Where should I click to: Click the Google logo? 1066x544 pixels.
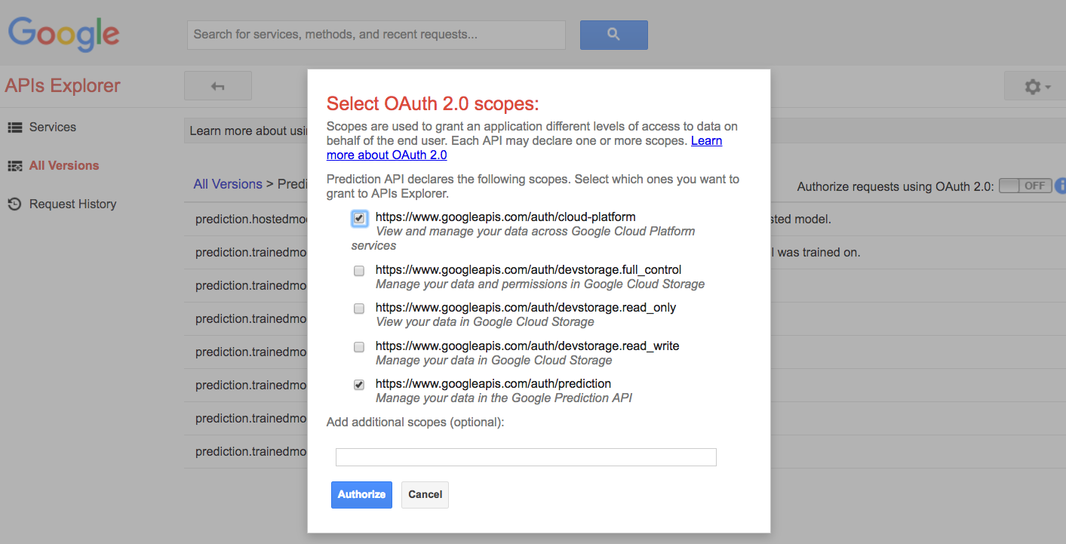tap(64, 35)
